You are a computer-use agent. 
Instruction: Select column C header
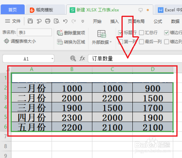pos(112,69)
